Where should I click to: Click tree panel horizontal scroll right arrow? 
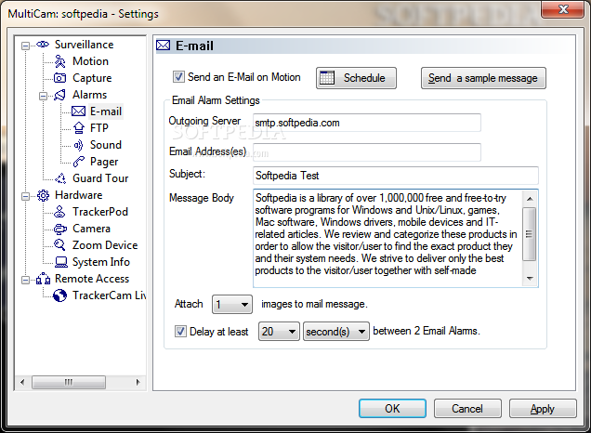pos(138,382)
